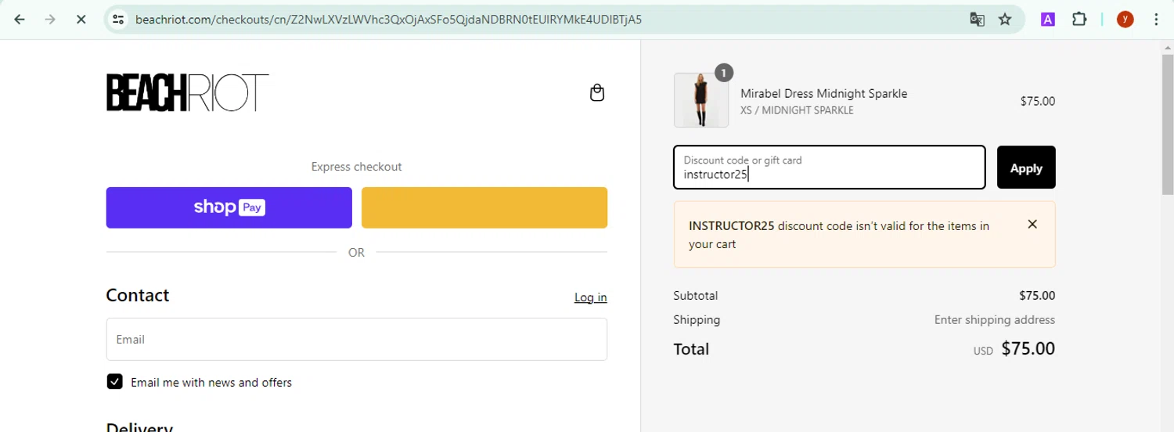Open the shopping bag cart icon
The image size is (1174, 432).
[597, 93]
